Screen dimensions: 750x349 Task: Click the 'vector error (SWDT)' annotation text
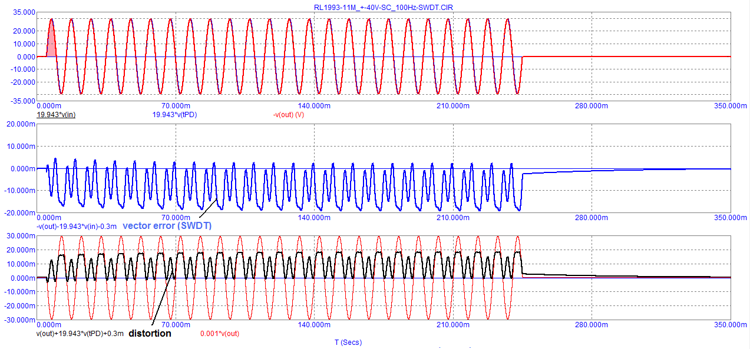coord(167,225)
